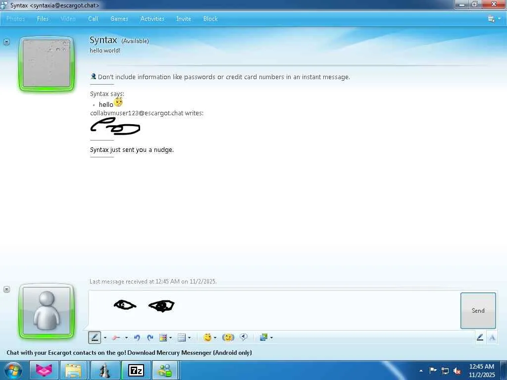Undo the last ink stroke

point(137,337)
